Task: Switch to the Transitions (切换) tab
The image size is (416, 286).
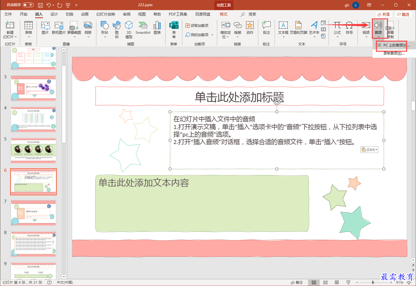Action: [69, 14]
